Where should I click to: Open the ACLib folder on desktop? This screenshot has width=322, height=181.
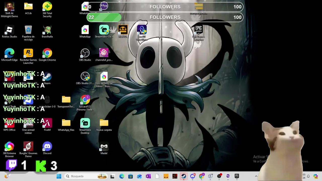28,8
